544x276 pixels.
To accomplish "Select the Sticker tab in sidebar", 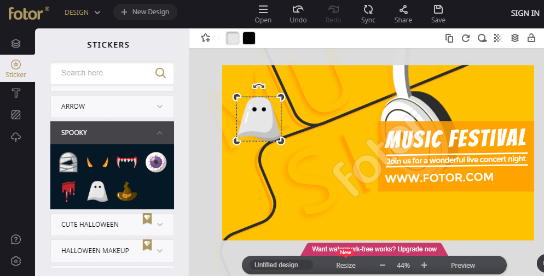I will 16,68.
